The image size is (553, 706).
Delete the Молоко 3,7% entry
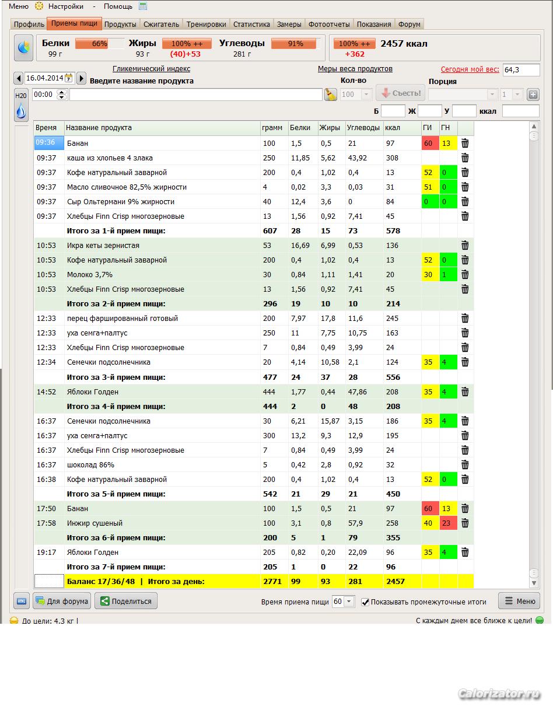click(x=465, y=275)
